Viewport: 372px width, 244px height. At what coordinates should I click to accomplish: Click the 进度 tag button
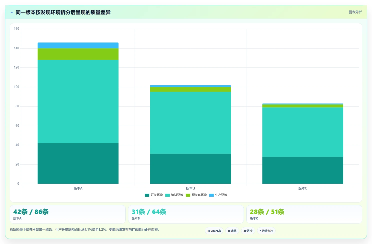tap(248, 231)
